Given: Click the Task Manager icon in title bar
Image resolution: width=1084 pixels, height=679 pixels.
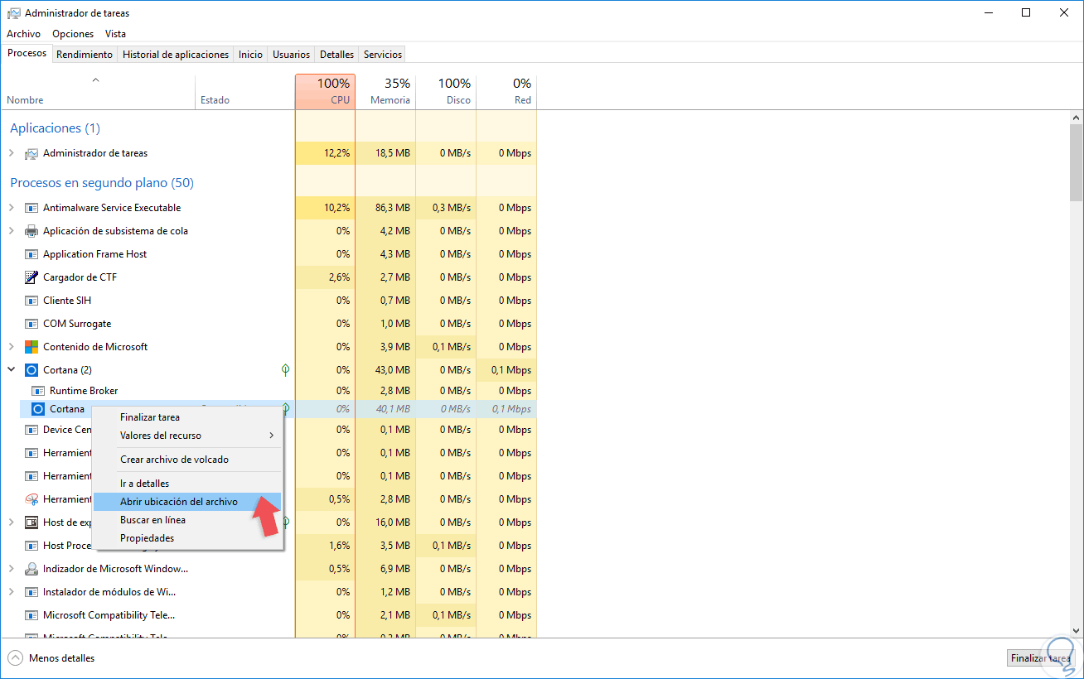Looking at the screenshot, I should (13, 13).
